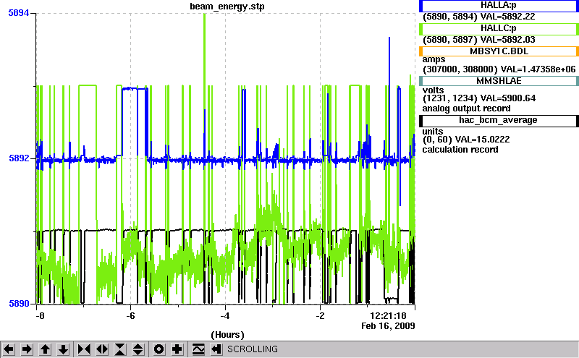Viewport: 579px width, 358px height.
Task: Click the 'analog output record' description
Action: (x=467, y=108)
